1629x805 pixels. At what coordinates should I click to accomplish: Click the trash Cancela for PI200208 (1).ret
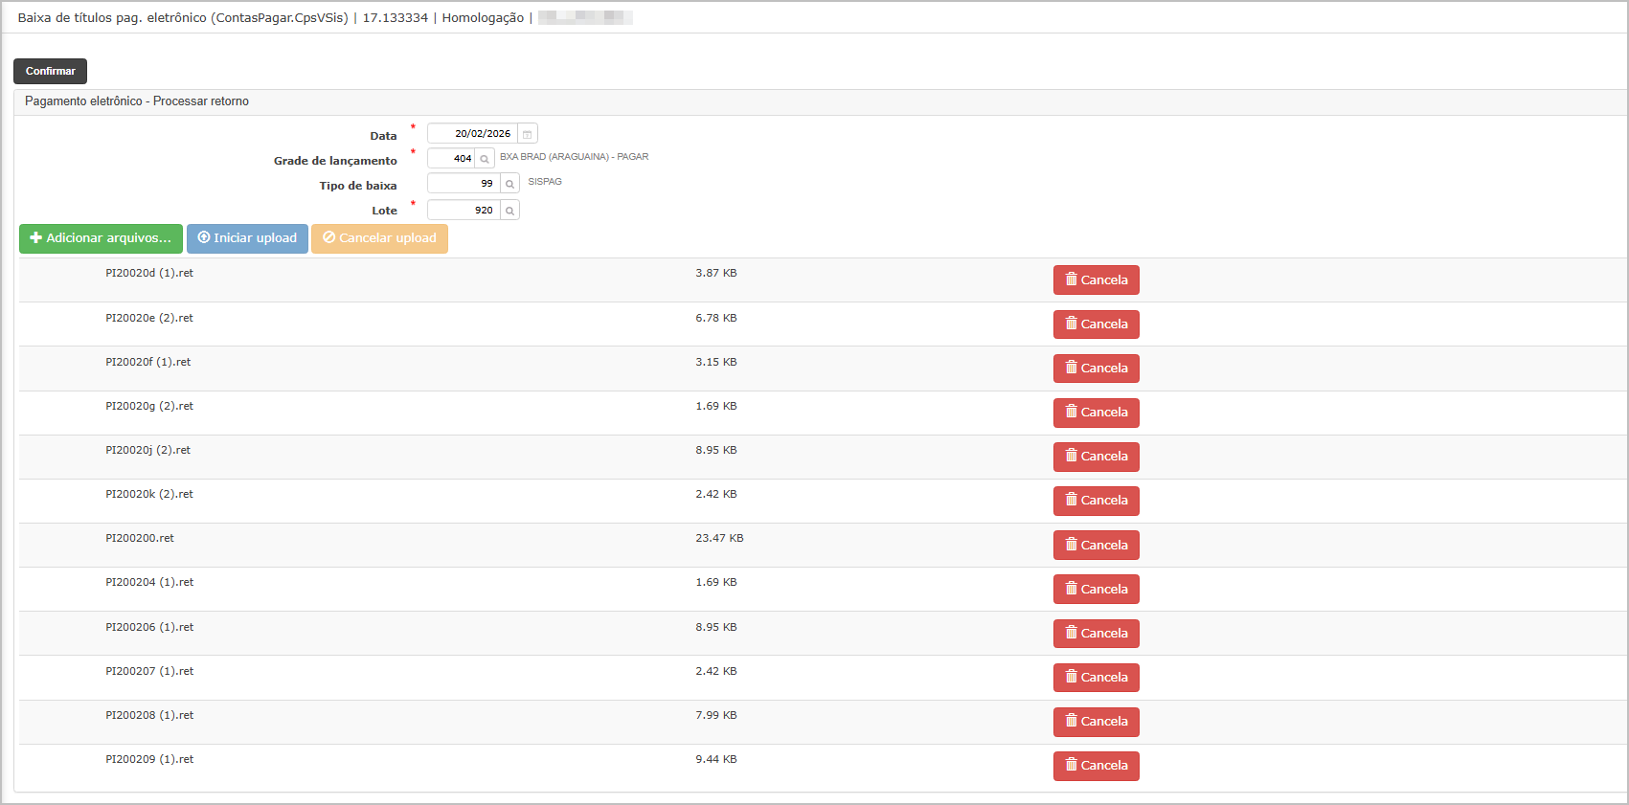(x=1096, y=722)
